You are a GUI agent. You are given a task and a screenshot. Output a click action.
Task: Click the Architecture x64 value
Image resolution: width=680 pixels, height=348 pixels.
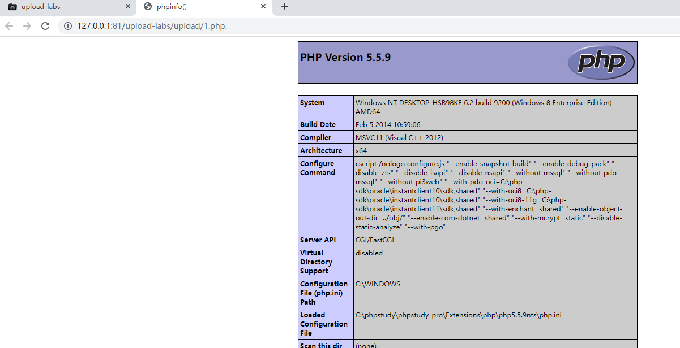(x=360, y=150)
